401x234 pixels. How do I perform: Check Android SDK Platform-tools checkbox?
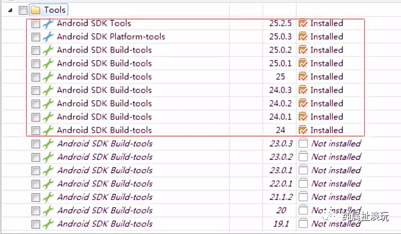pos(36,37)
